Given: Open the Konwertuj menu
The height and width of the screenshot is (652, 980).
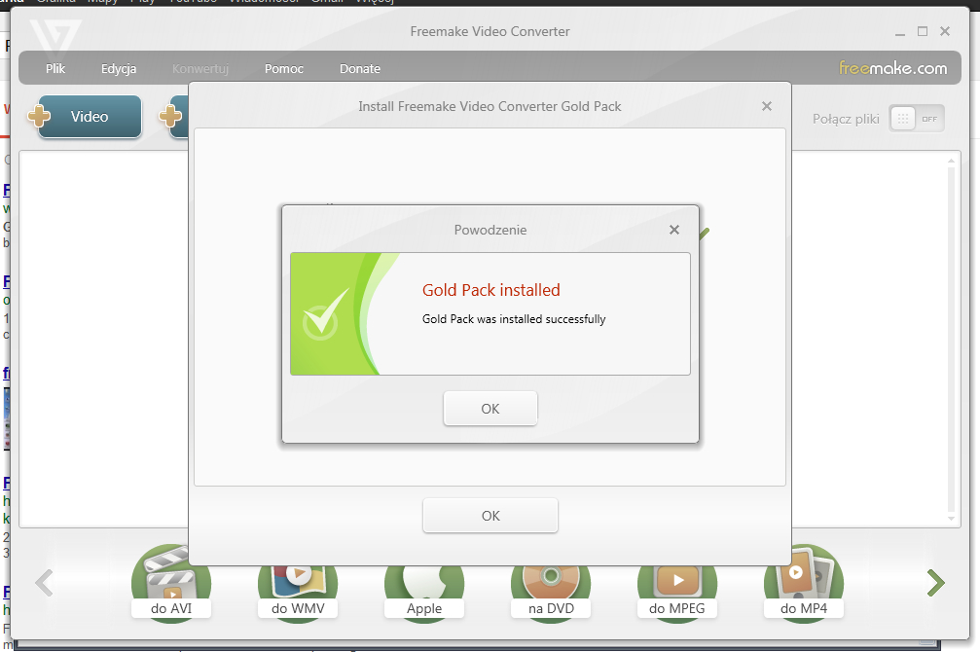Looking at the screenshot, I should tap(200, 69).
